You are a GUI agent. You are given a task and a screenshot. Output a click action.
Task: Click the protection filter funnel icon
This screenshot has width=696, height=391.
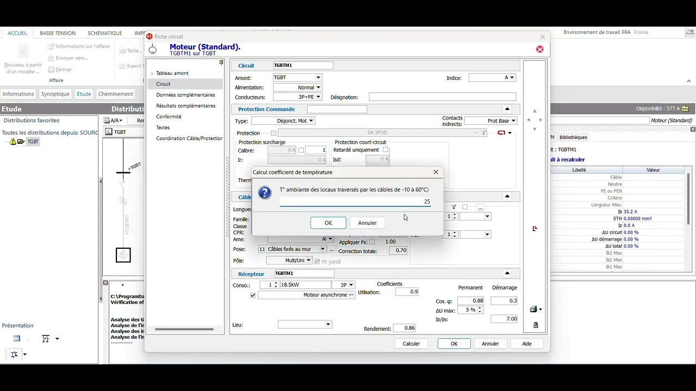483,133
